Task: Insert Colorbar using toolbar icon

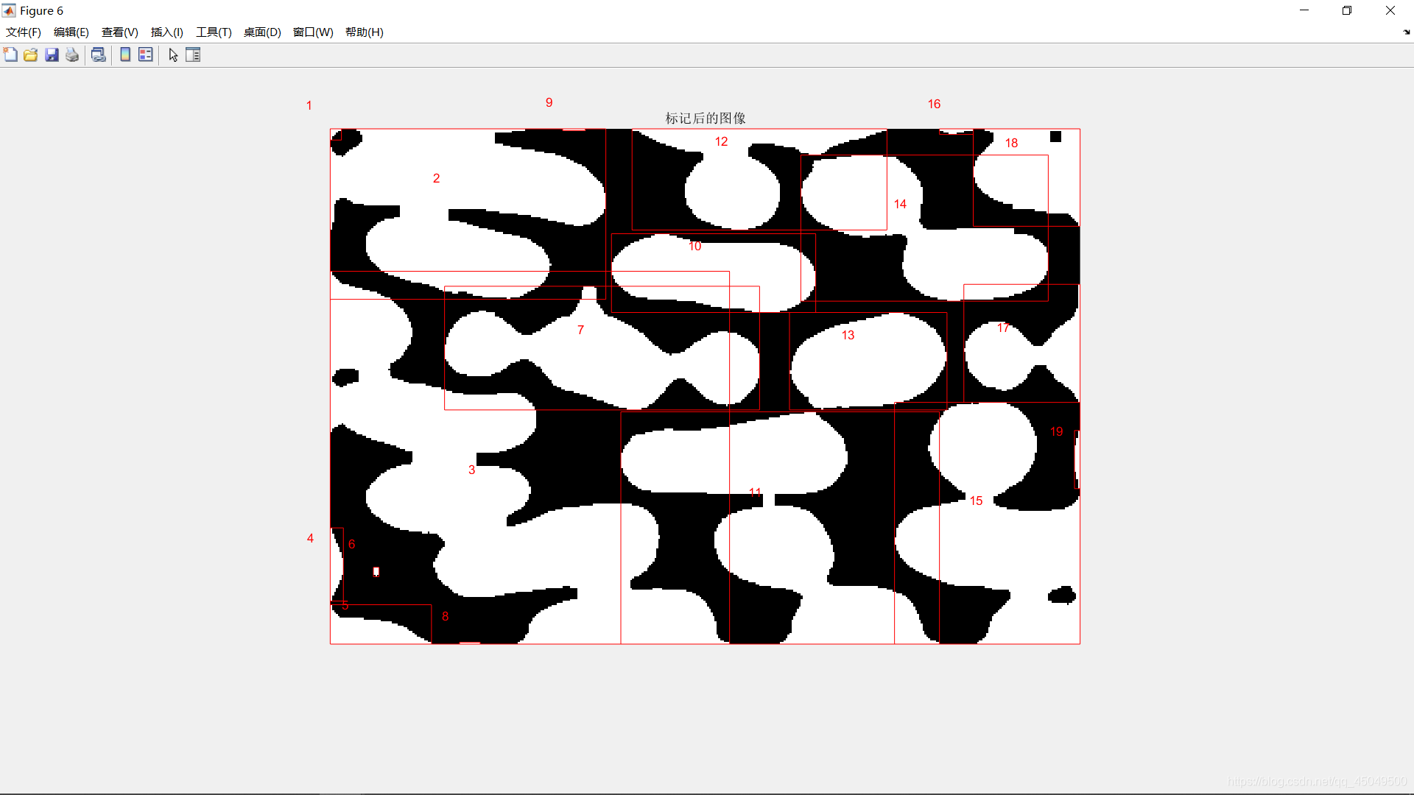Action: click(x=125, y=54)
